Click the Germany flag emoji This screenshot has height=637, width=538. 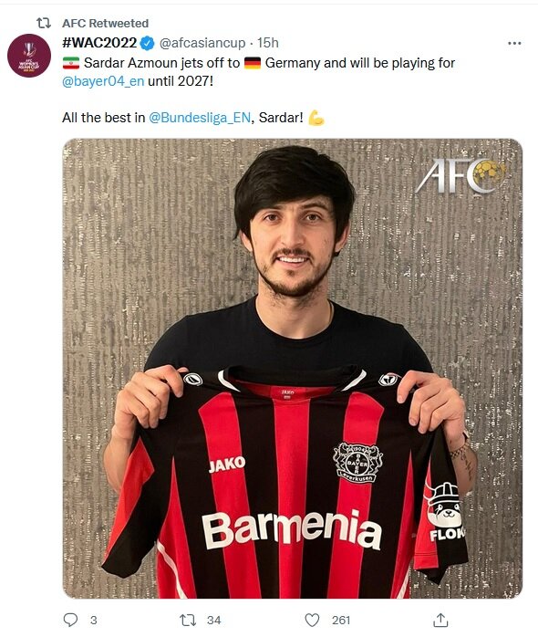[x=253, y=63]
